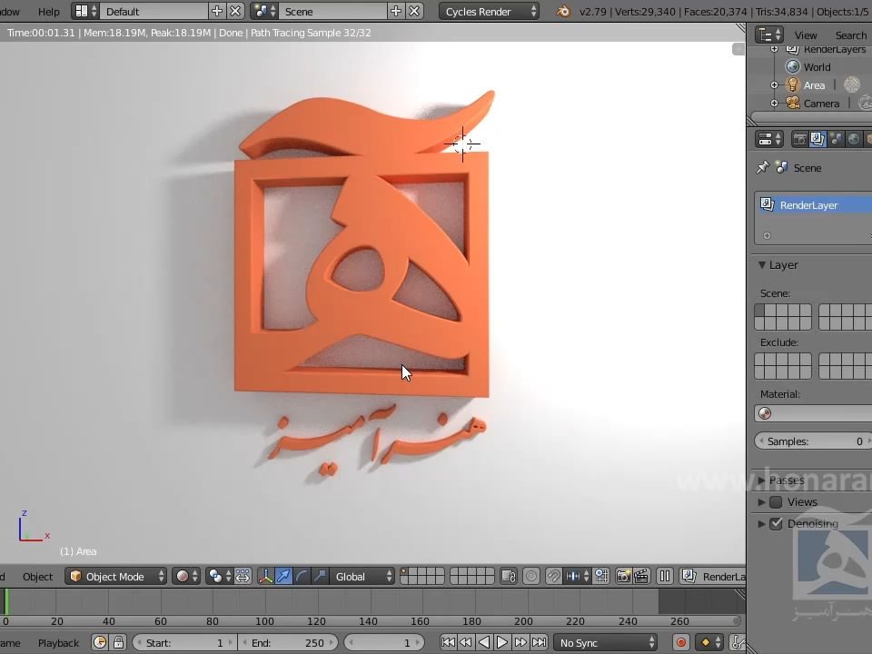Open the 3D view Object menu
The height and width of the screenshot is (654, 872).
pyautogui.click(x=37, y=577)
